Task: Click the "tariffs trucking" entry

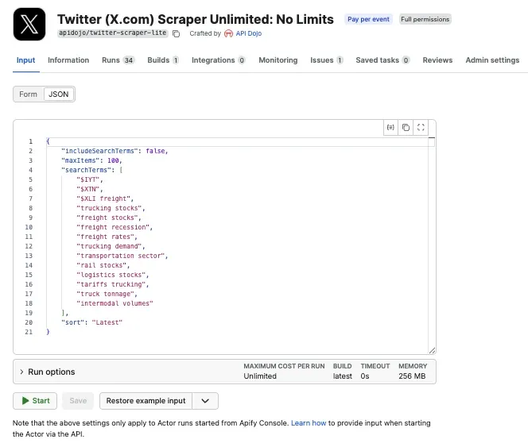Action: point(112,284)
